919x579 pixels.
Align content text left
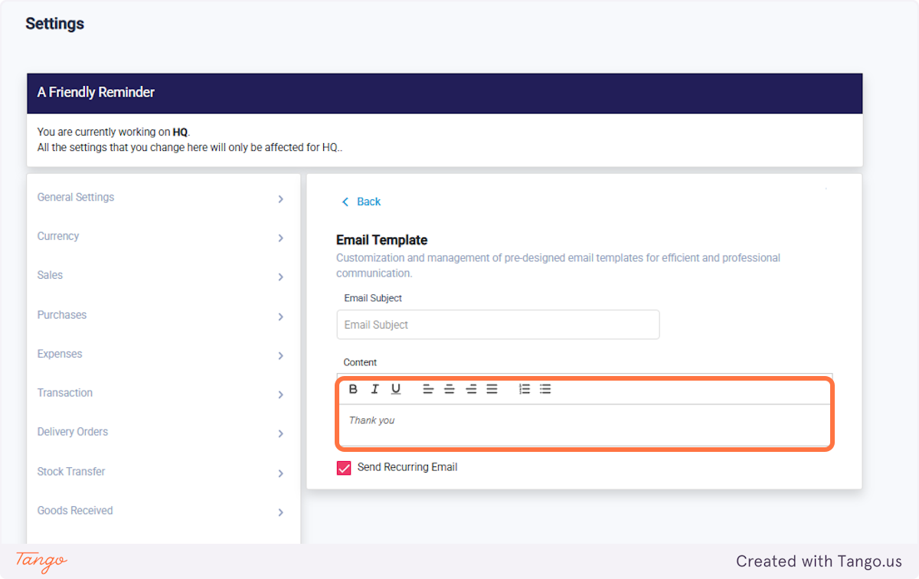point(428,389)
